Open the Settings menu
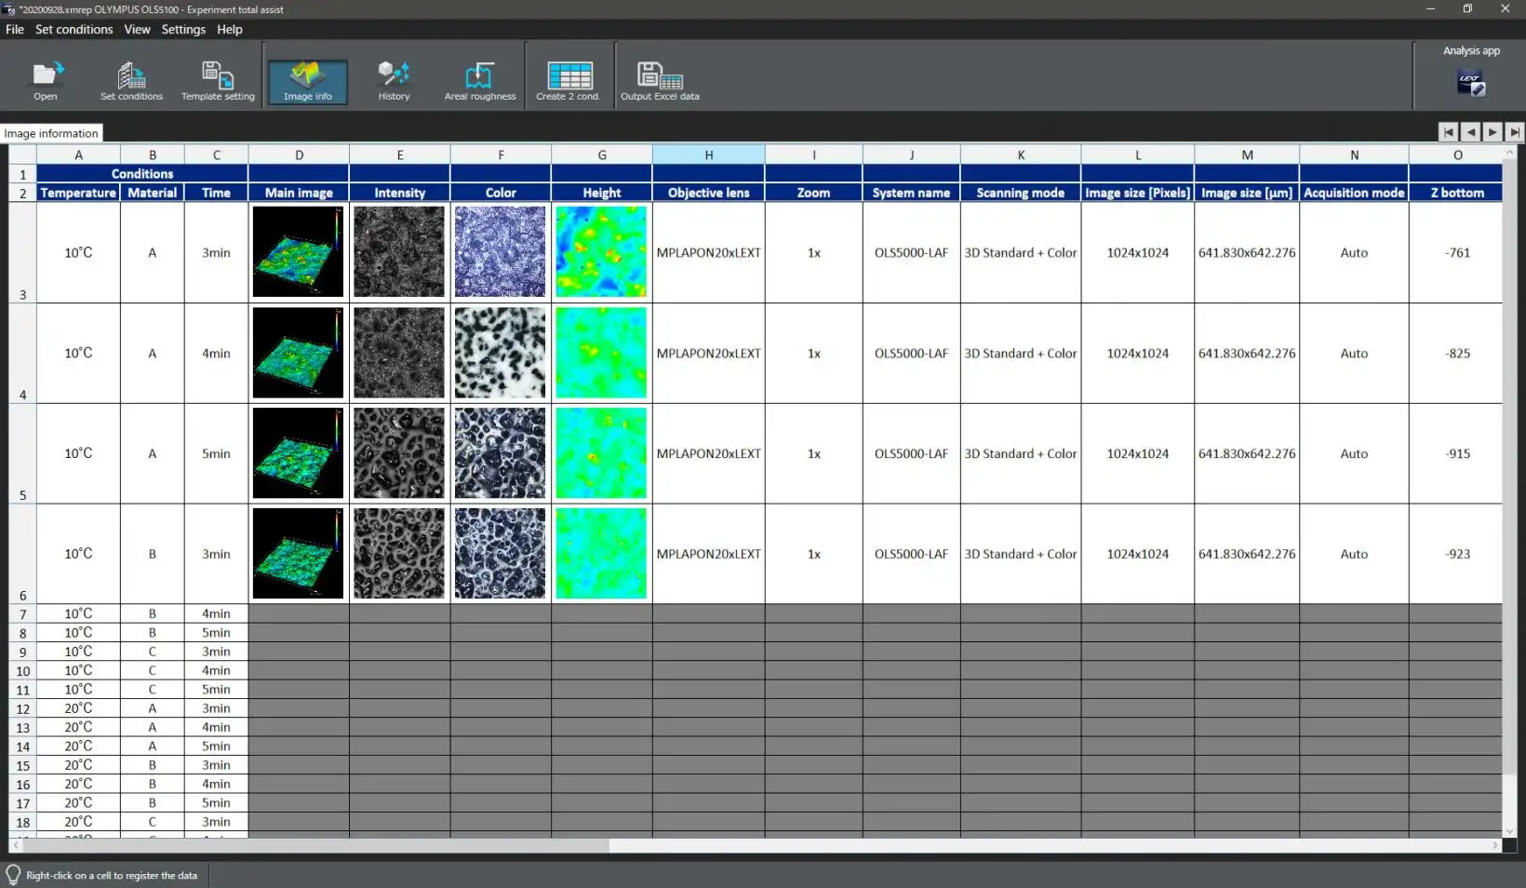1526x888 pixels. pos(183,30)
